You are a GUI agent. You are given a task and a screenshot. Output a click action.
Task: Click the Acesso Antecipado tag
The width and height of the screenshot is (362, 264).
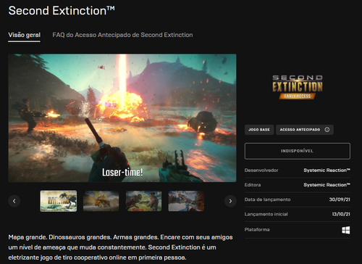(305, 130)
